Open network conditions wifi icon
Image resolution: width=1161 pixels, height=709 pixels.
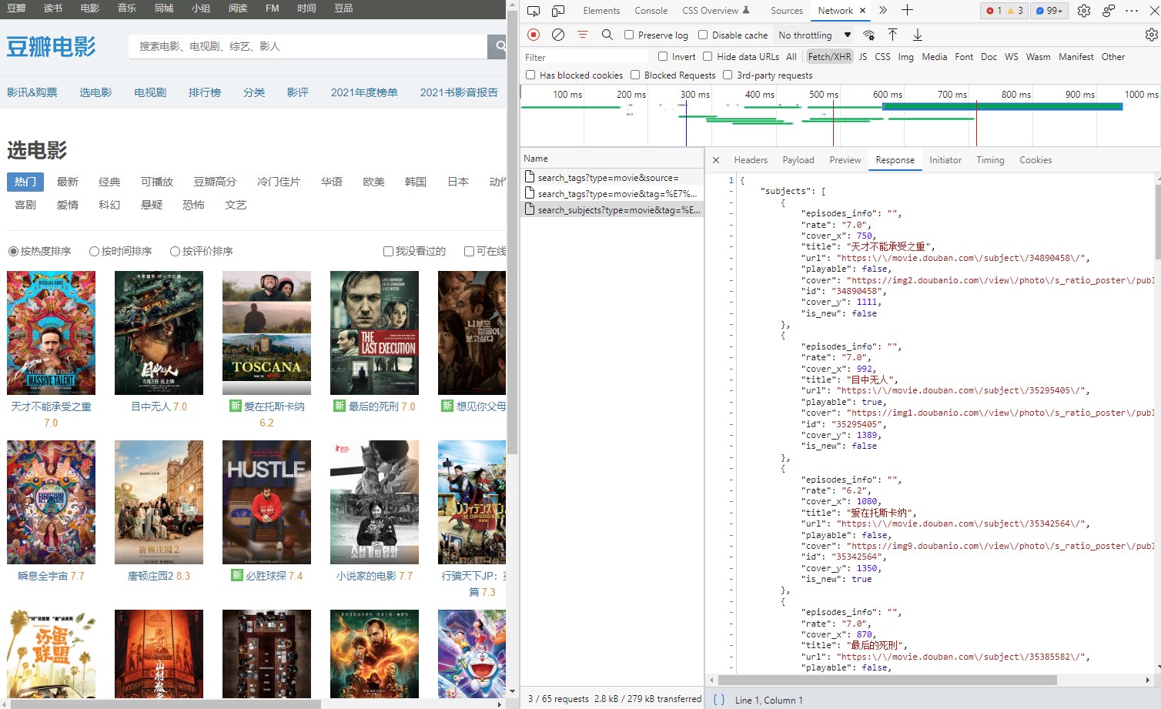tap(868, 35)
